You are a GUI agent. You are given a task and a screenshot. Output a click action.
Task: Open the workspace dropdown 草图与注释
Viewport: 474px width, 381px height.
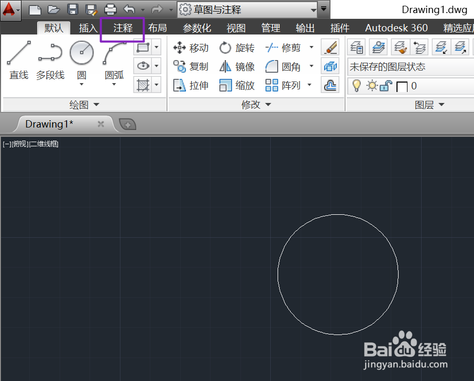point(247,9)
